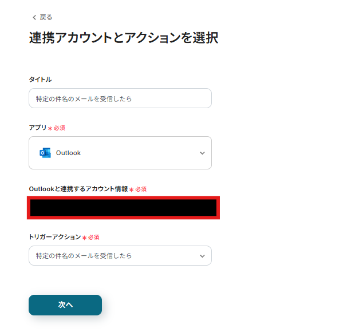This screenshot has width=351, height=332.
Task: Click the red asterisk beside アカウント情報
Action: tap(131, 189)
